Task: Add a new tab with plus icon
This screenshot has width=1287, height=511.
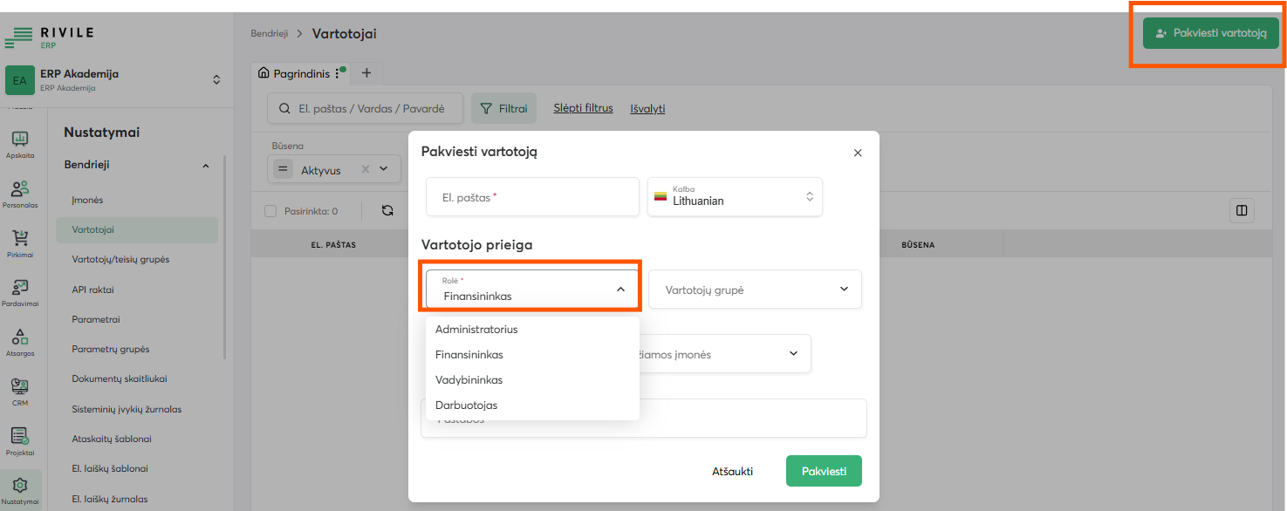Action: tap(366, 73)
